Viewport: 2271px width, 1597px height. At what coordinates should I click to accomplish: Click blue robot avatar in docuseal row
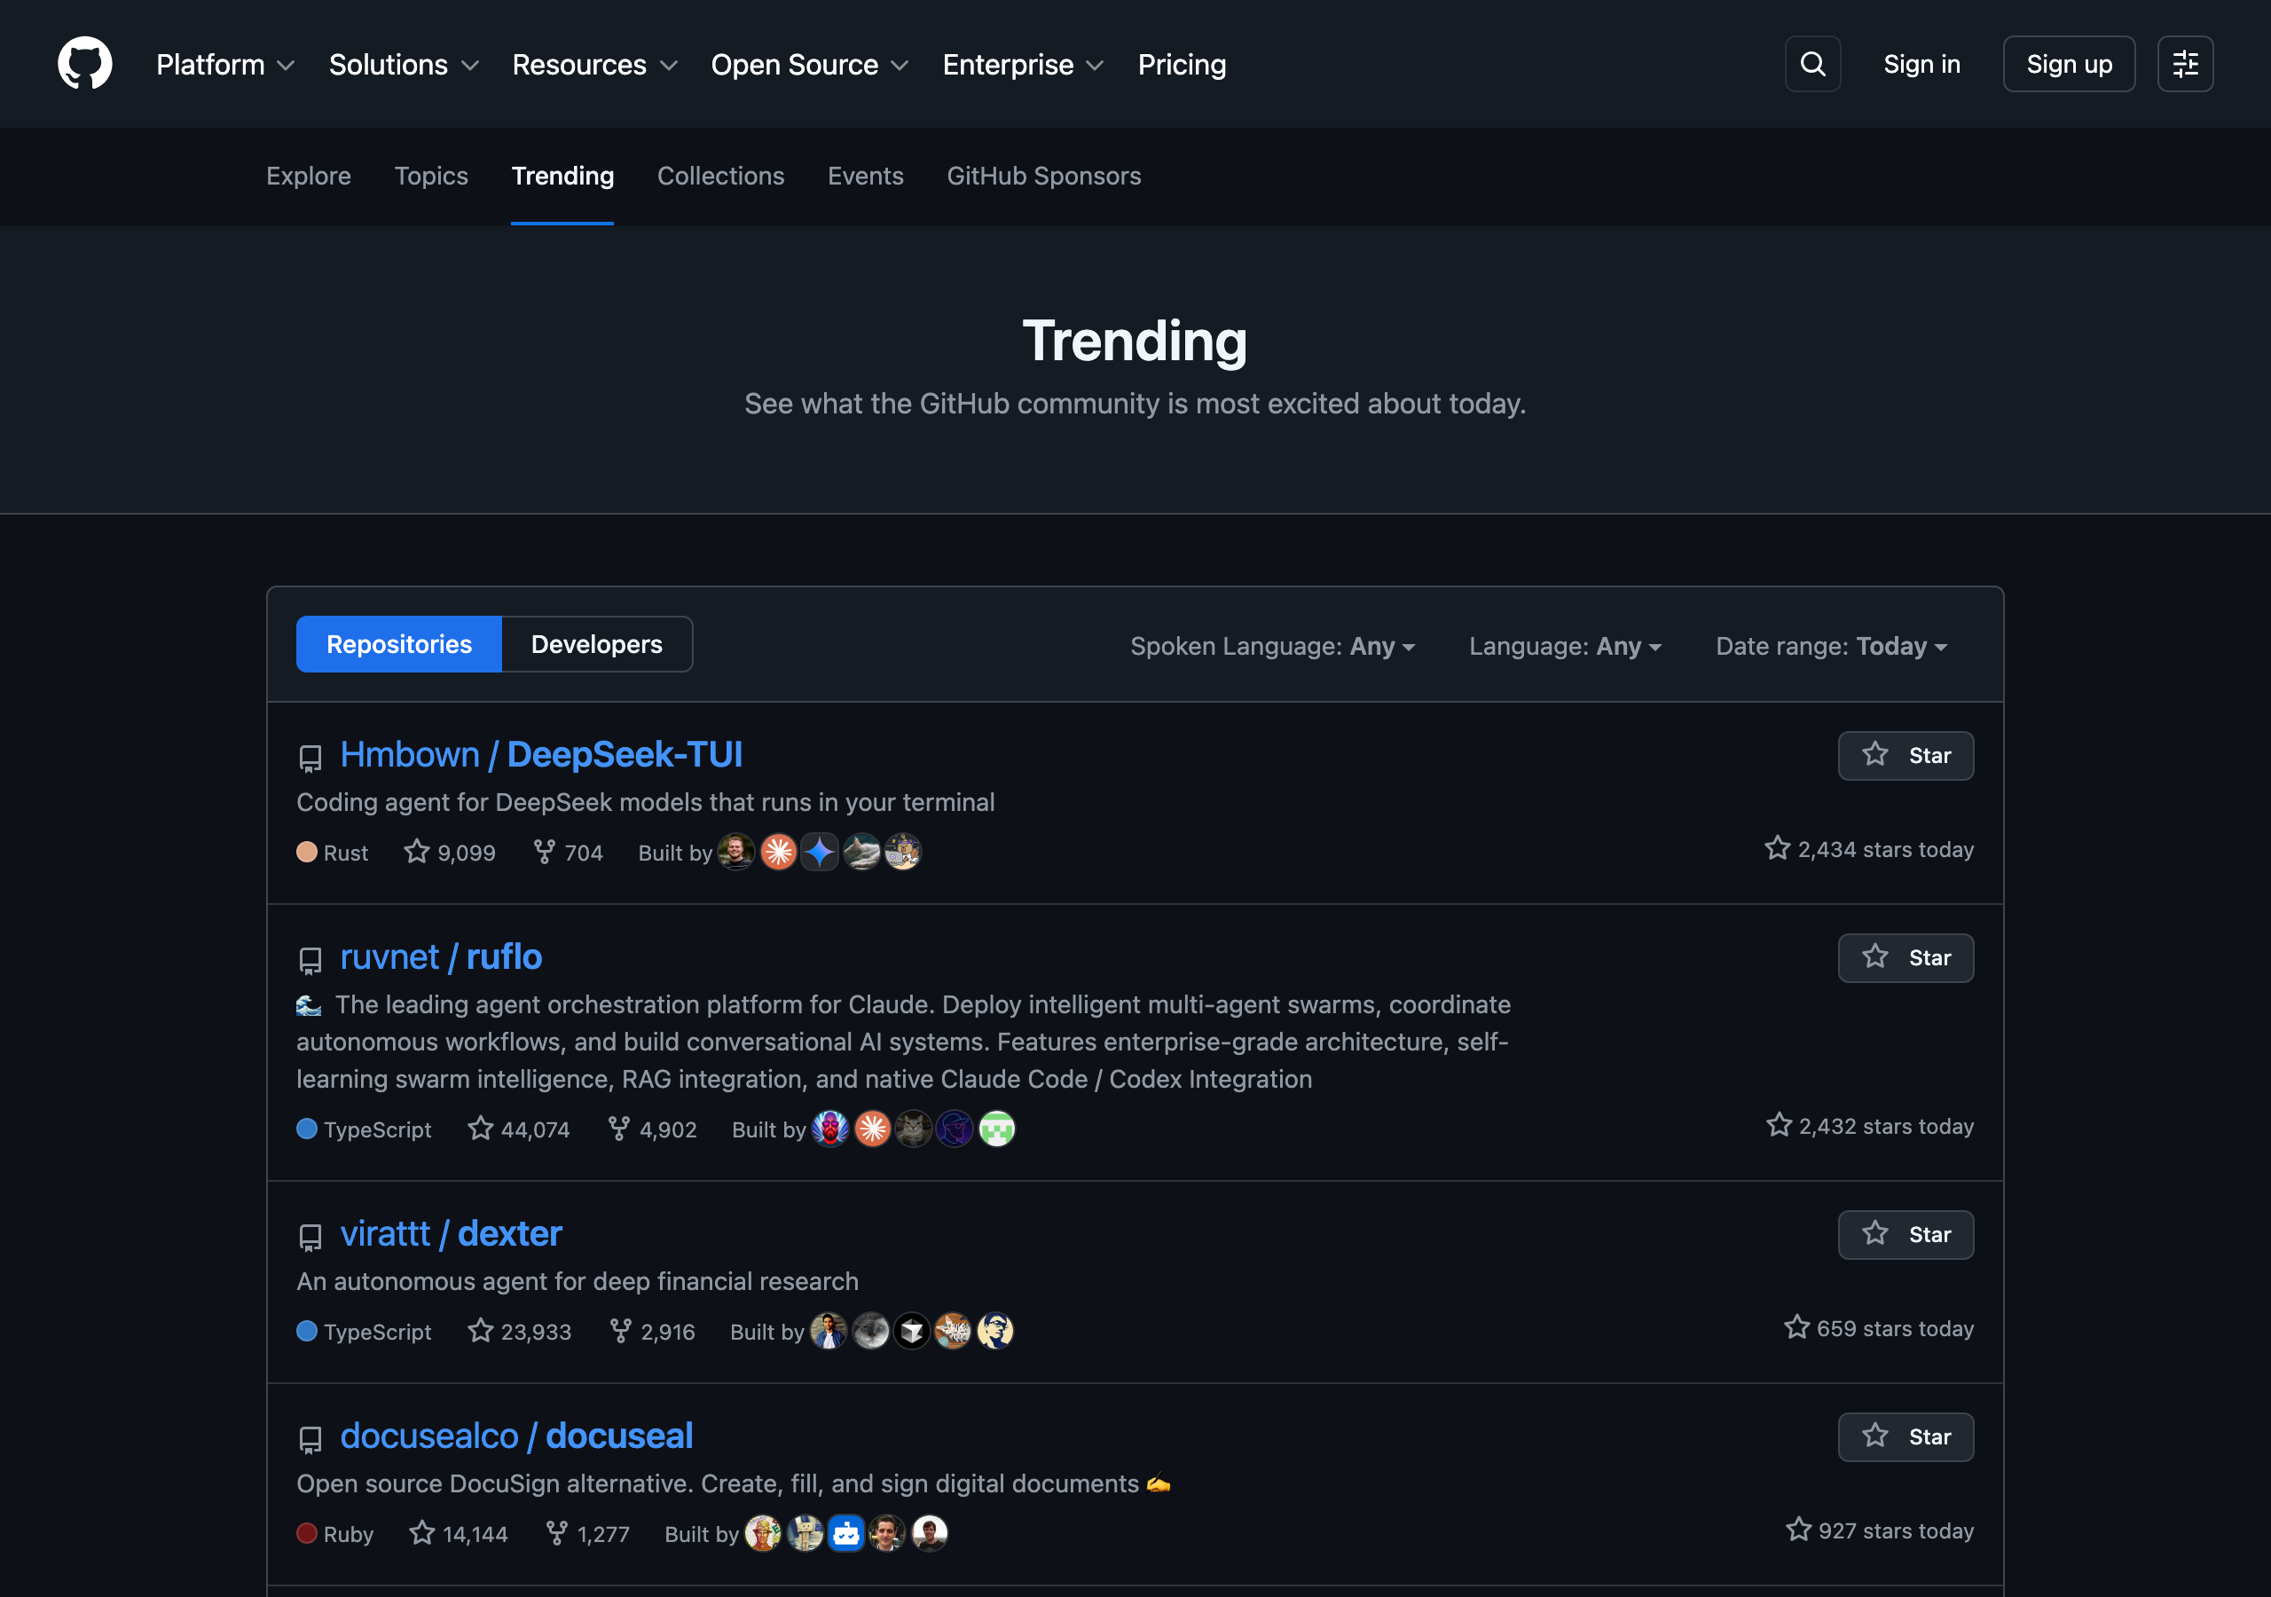tap(845, 1534)
